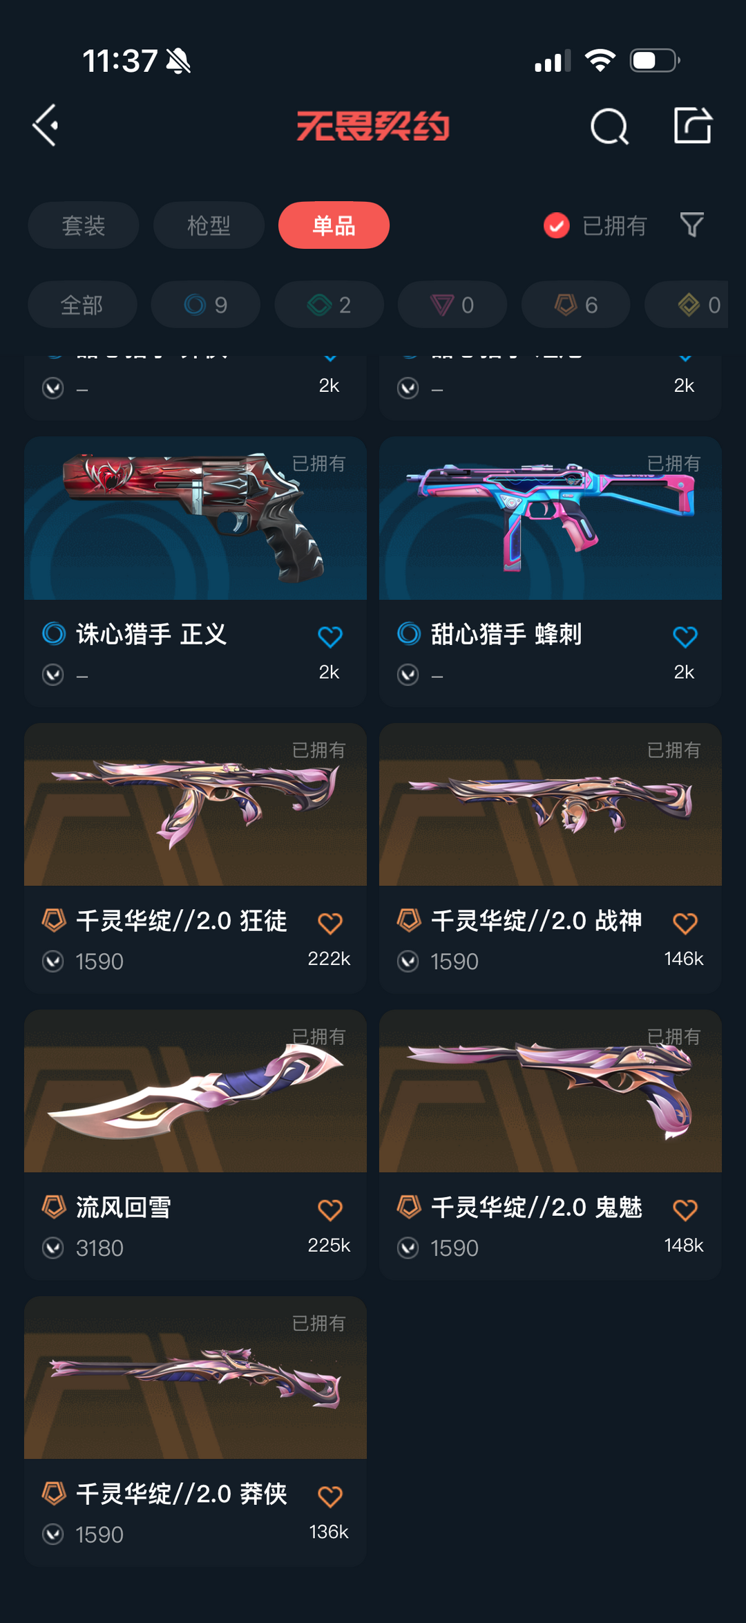Viewport: 746px width, 1623px height.
Task: Filter by the orange tier showing 6
Action: (575, 305)
